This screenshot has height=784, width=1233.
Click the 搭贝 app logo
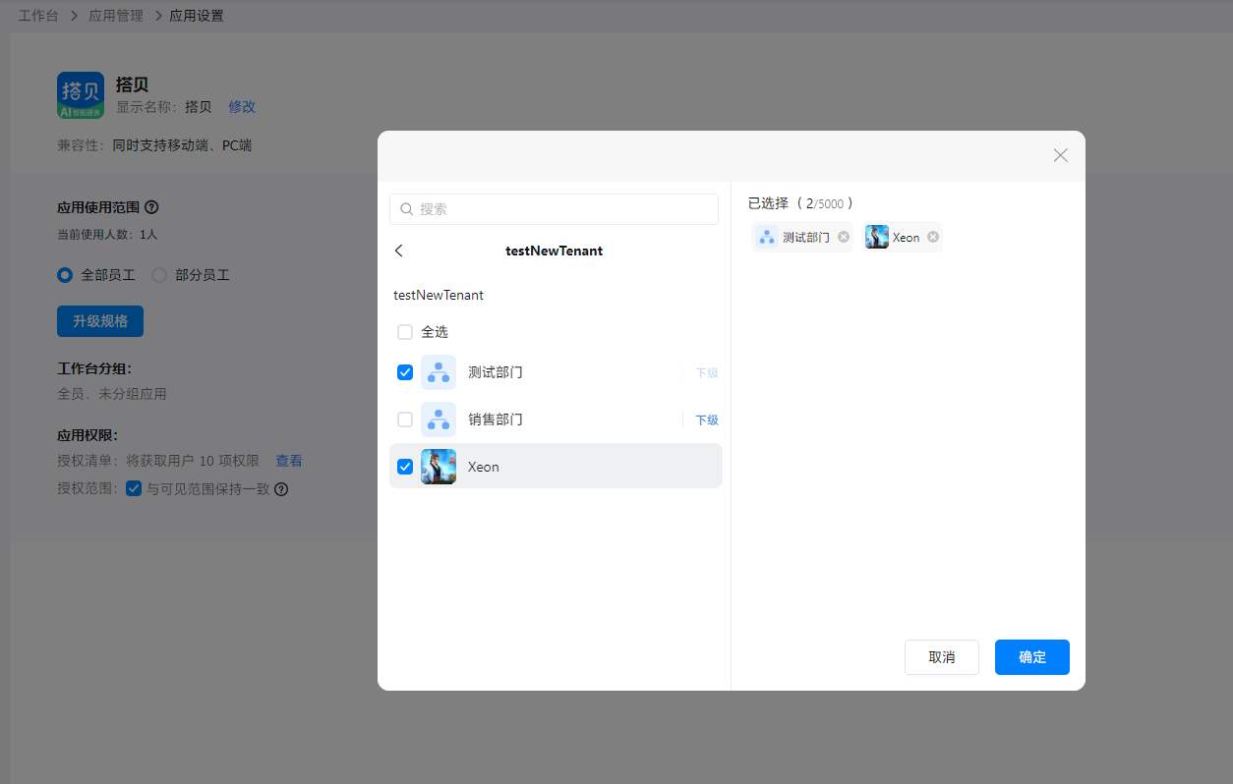[81, 95]
